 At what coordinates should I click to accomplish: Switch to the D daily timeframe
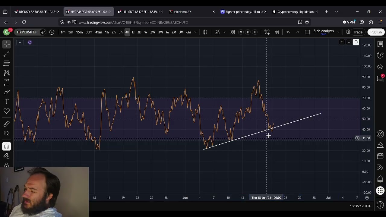coord(133,32)
